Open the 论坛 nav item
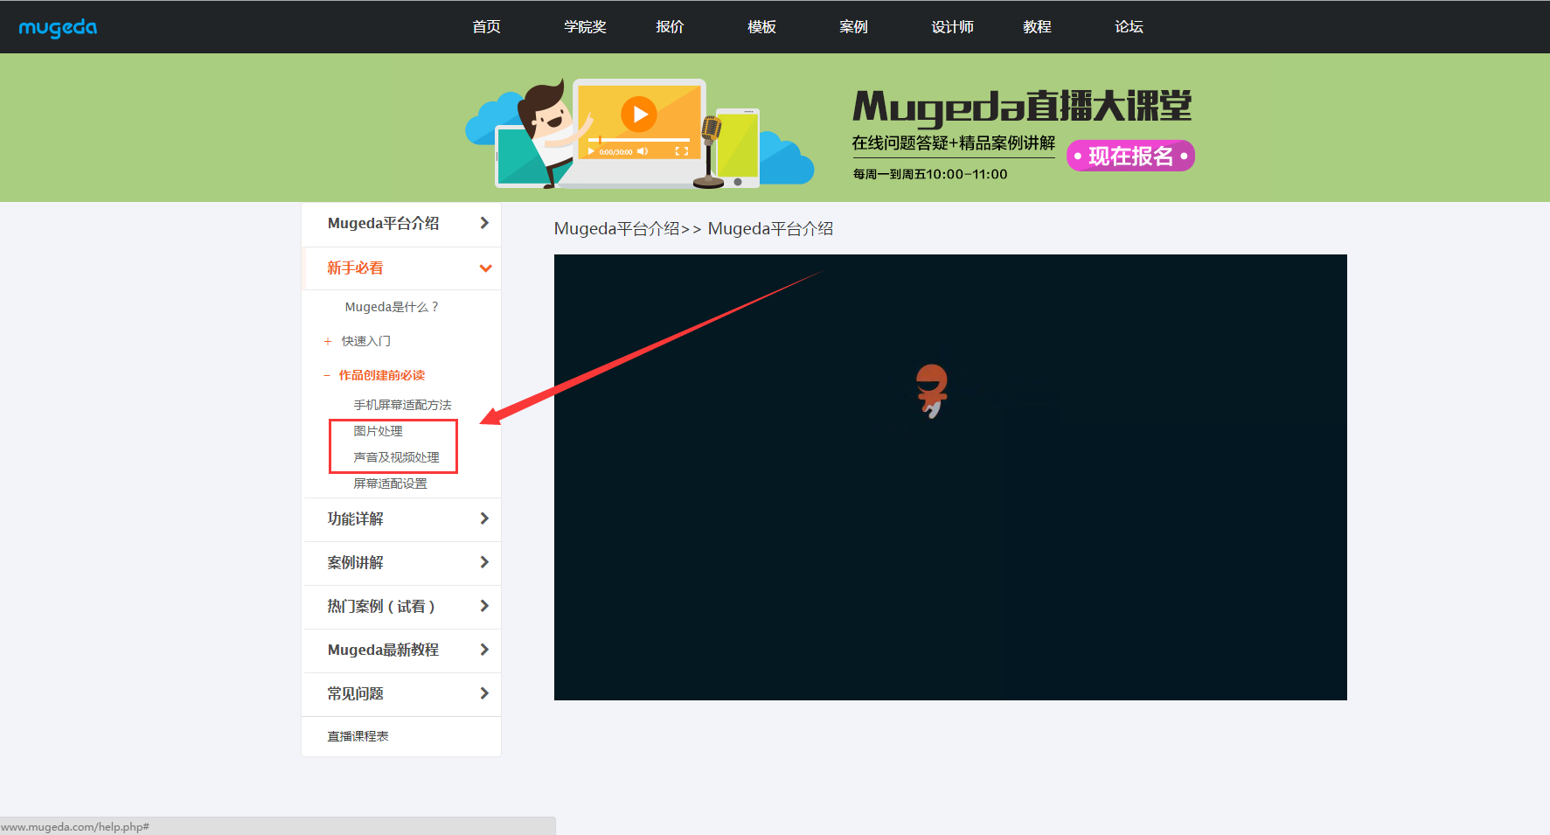The width and height of the screenshot is (1550, 835). [x=1129, y=27]
